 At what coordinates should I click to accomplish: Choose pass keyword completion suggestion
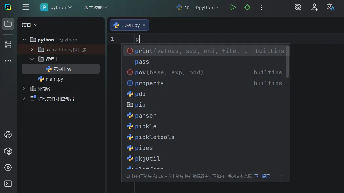pyautogui.click(x=204, y=62)
